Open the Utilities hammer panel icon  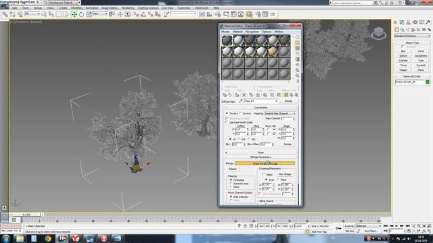coord(428,22)
